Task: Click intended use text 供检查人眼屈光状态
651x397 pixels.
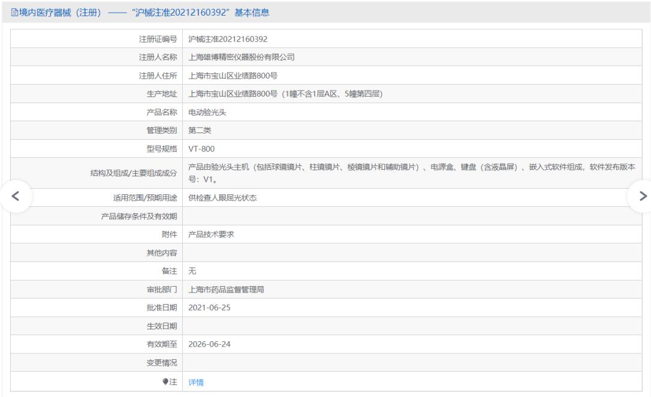Action: click(222, 198)
